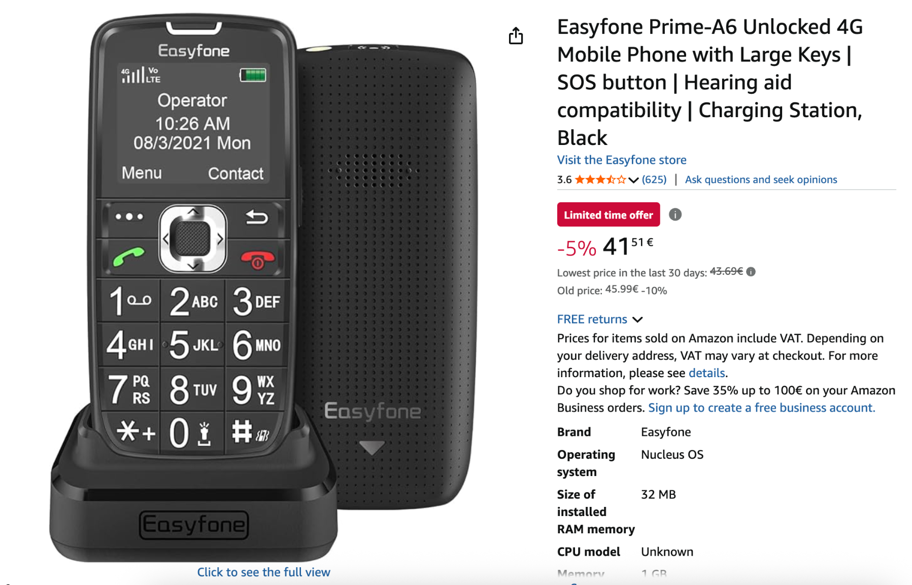Image resolution: width=912 pixels, height=585 pixels.
Task: Expand the FREE returns chevron
Action: pyautogui.click(x=638, y=319)
